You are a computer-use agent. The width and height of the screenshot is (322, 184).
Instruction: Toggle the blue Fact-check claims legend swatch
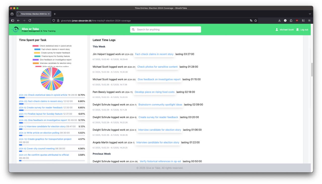point(37,49)
